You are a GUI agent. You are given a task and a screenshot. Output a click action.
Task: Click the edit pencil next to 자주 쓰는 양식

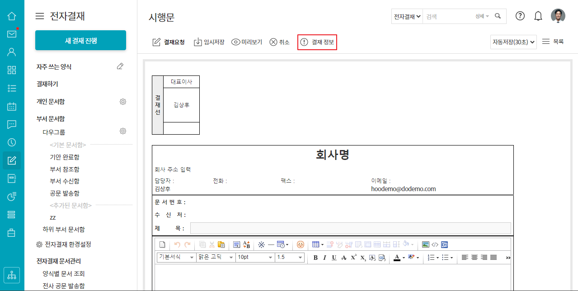(x=120, y=66)
